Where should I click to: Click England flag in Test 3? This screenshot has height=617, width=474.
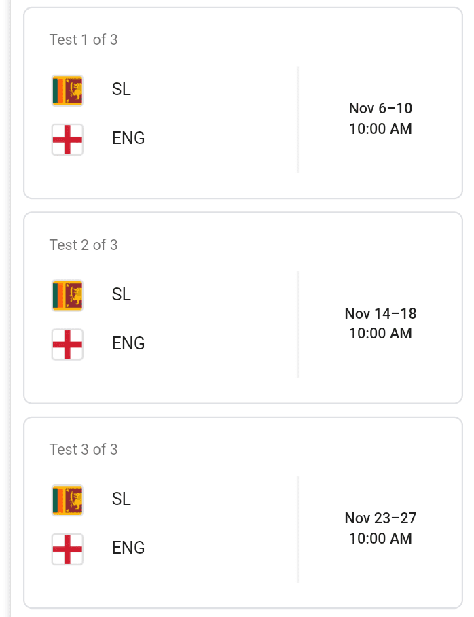click(x=67, y=549)
